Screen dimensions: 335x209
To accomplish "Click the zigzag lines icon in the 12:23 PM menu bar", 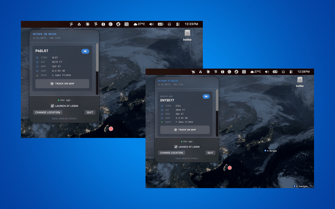I will 96,24.
